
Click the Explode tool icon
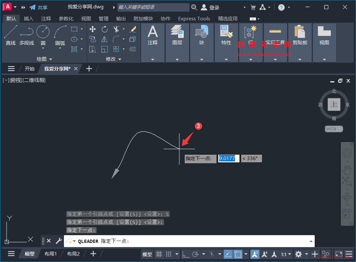point(133,39)
